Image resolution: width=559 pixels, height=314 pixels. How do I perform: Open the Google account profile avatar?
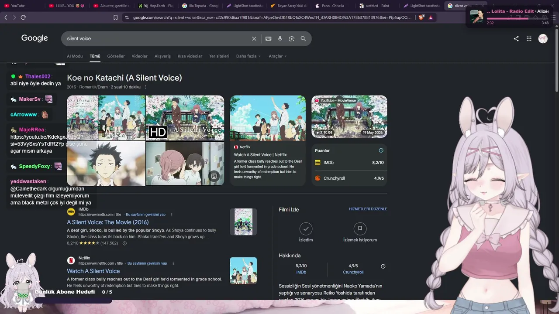(543, 38)
